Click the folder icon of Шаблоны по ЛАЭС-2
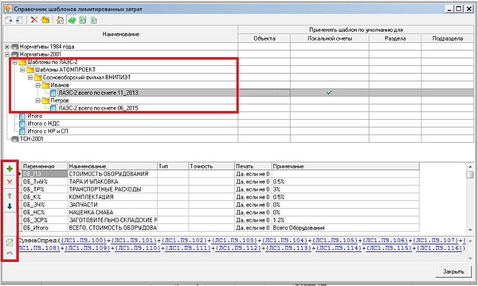 pyautogui.click(x=22, y=62)
